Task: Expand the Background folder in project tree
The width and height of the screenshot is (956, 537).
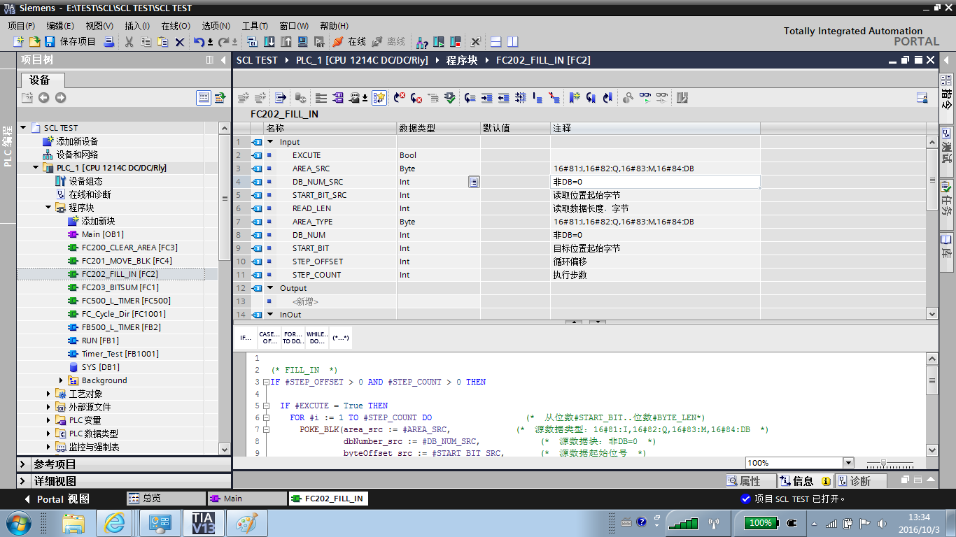Action: tap(61, 380)
